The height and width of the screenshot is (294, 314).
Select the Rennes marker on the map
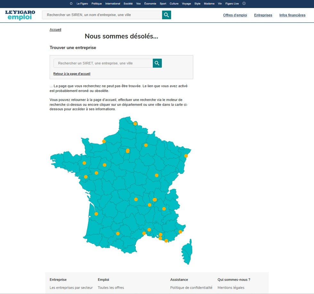point(84,163)
